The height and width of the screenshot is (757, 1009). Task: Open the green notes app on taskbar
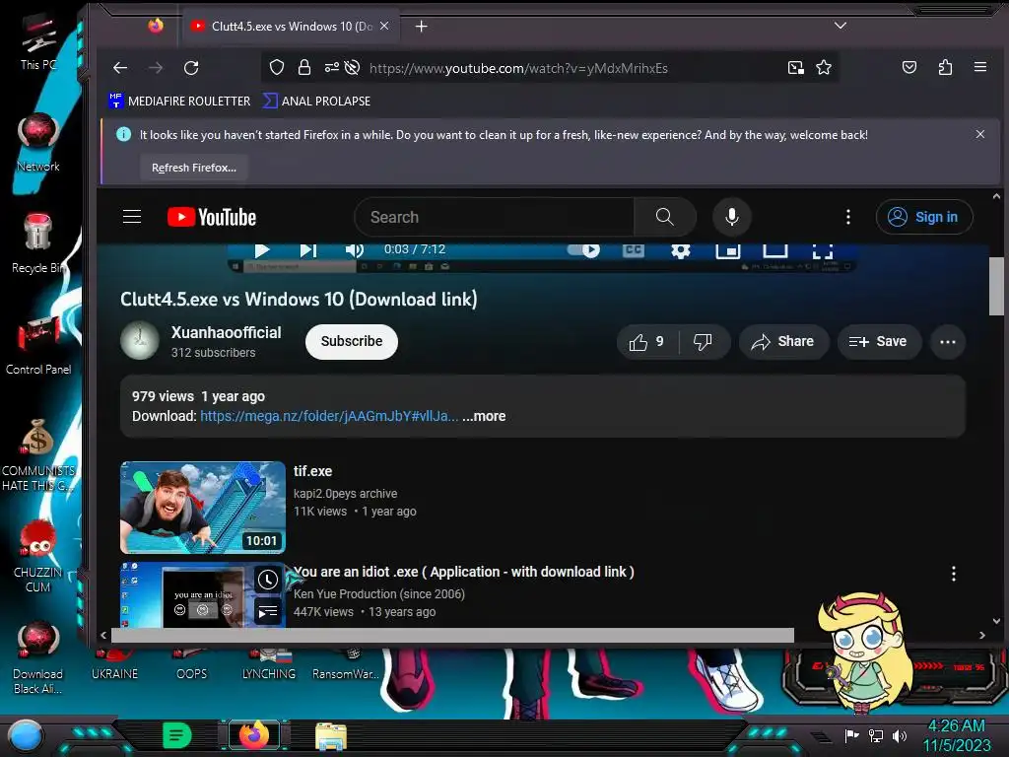click(x=177, y=735)
